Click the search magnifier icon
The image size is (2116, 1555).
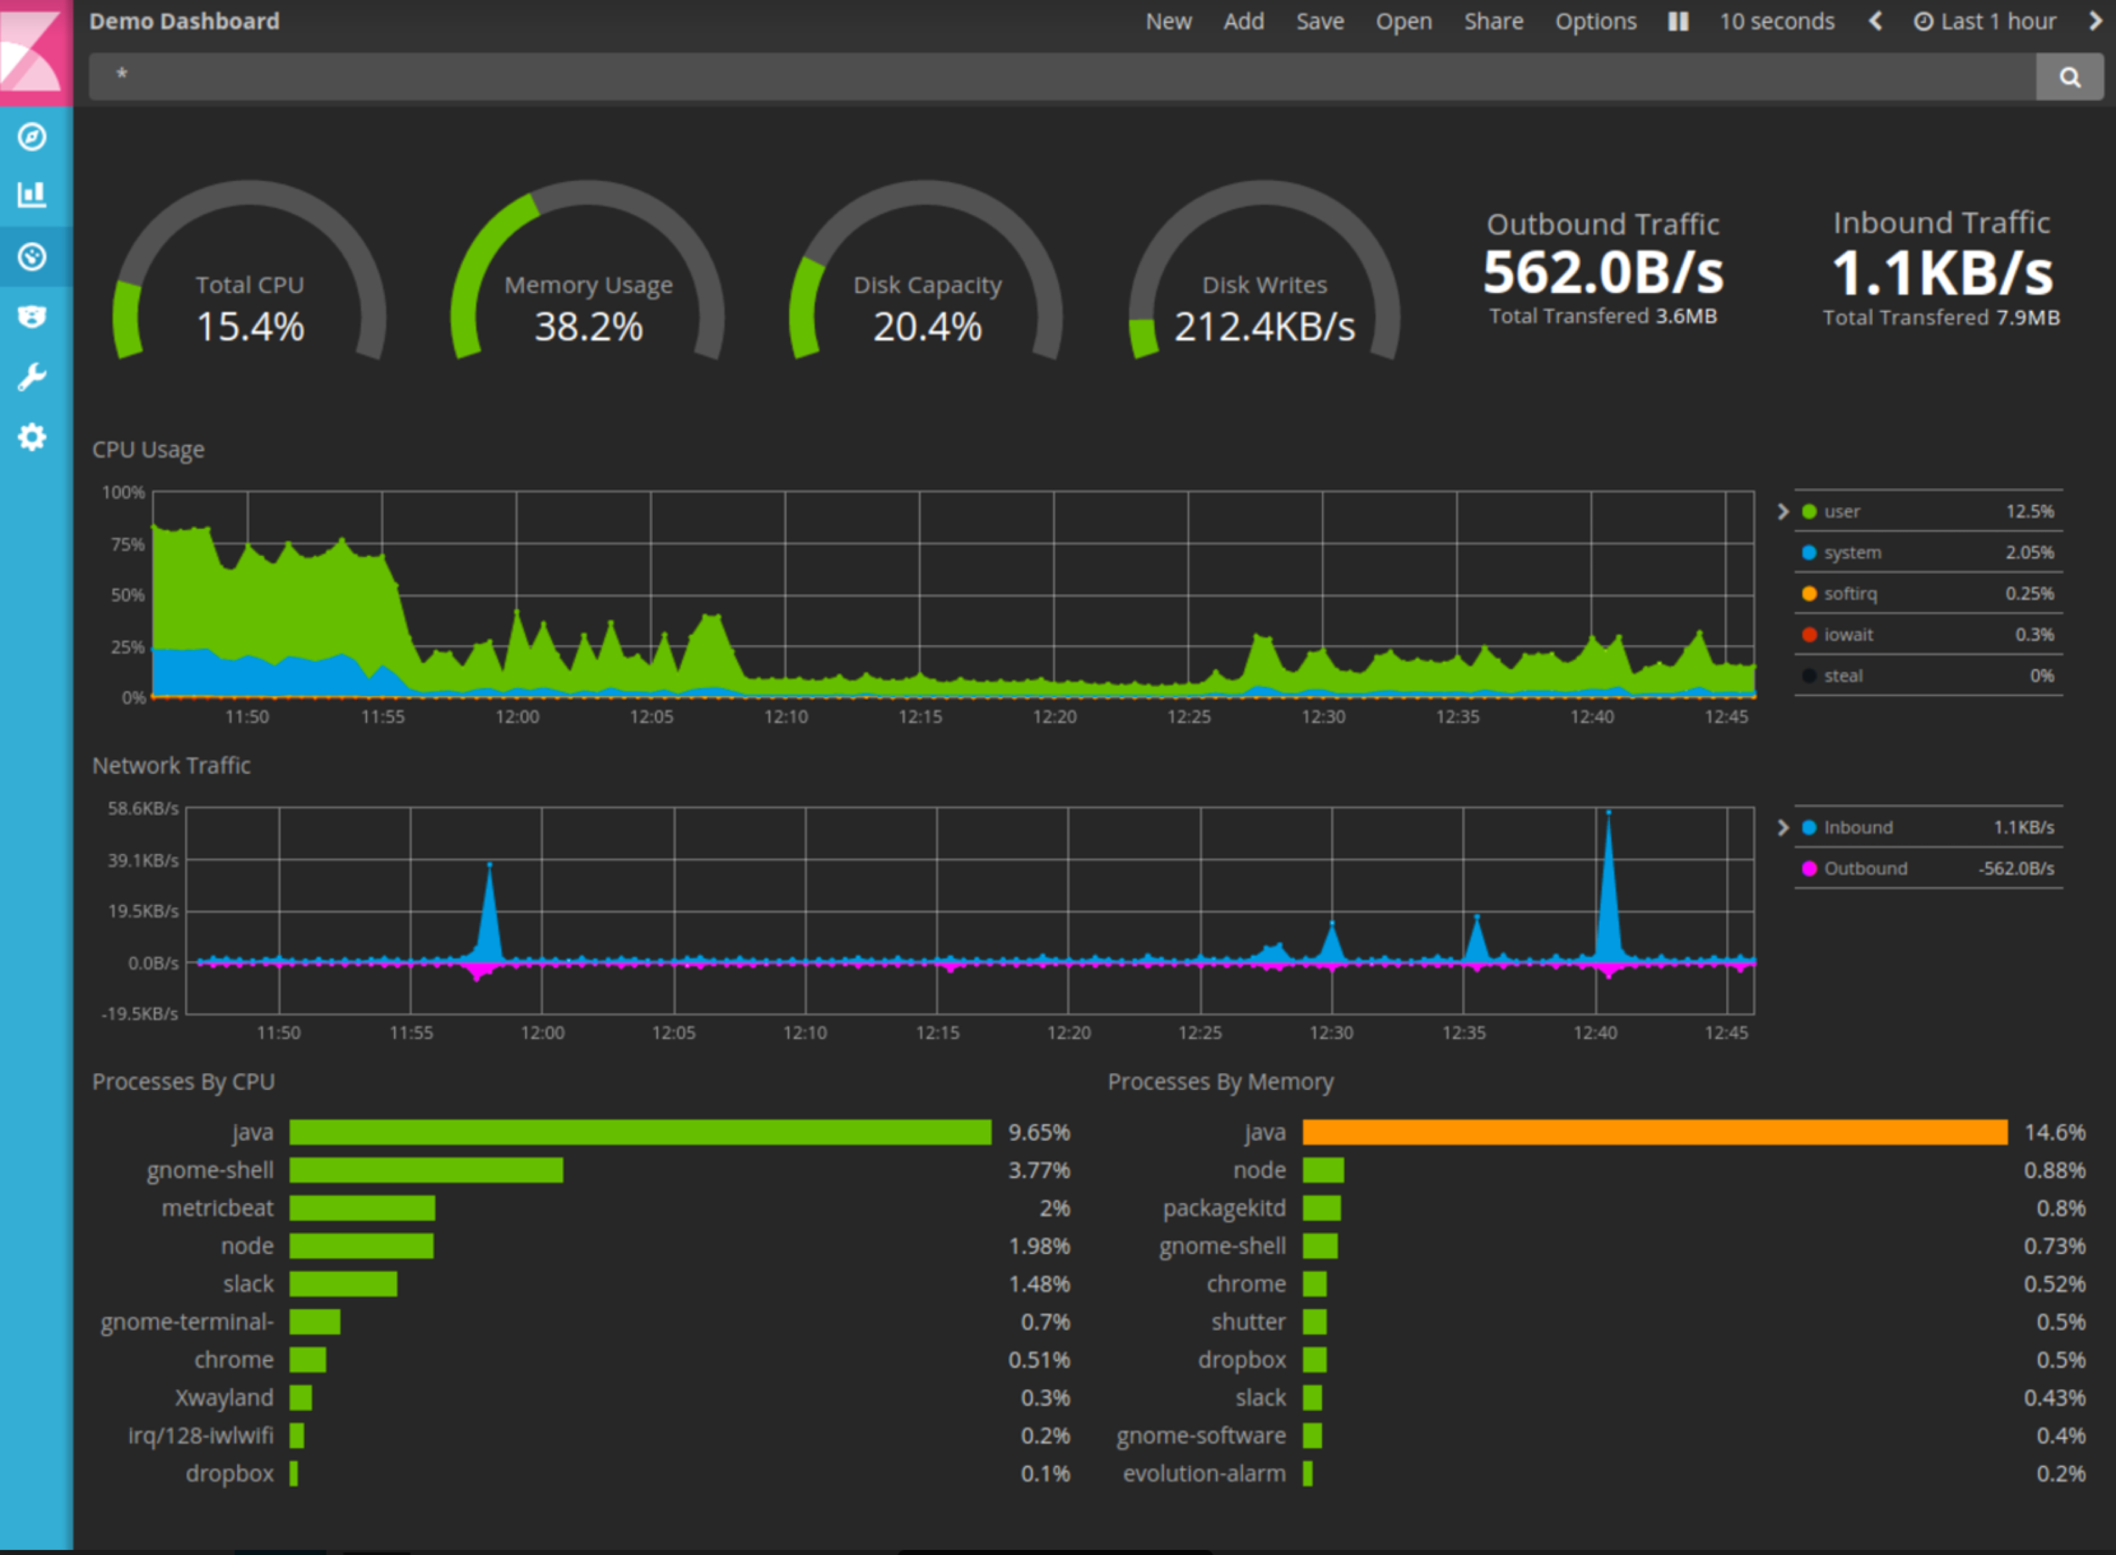coord(2069,76)
